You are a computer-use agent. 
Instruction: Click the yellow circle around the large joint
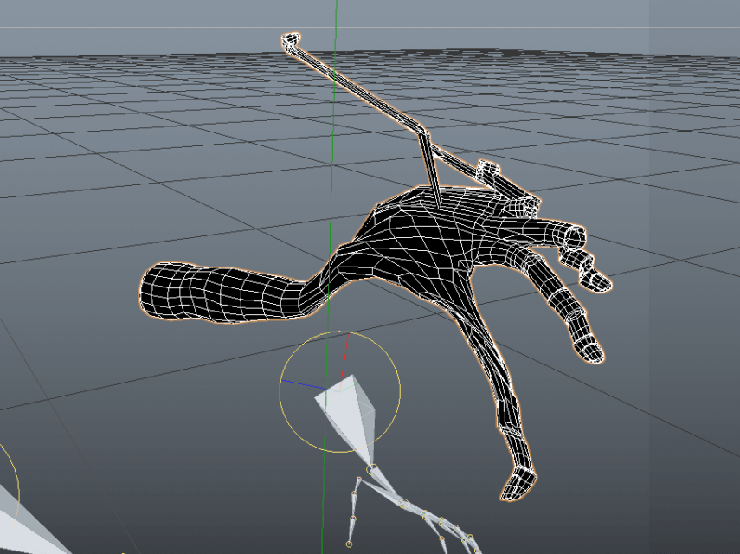coord(340,392)
